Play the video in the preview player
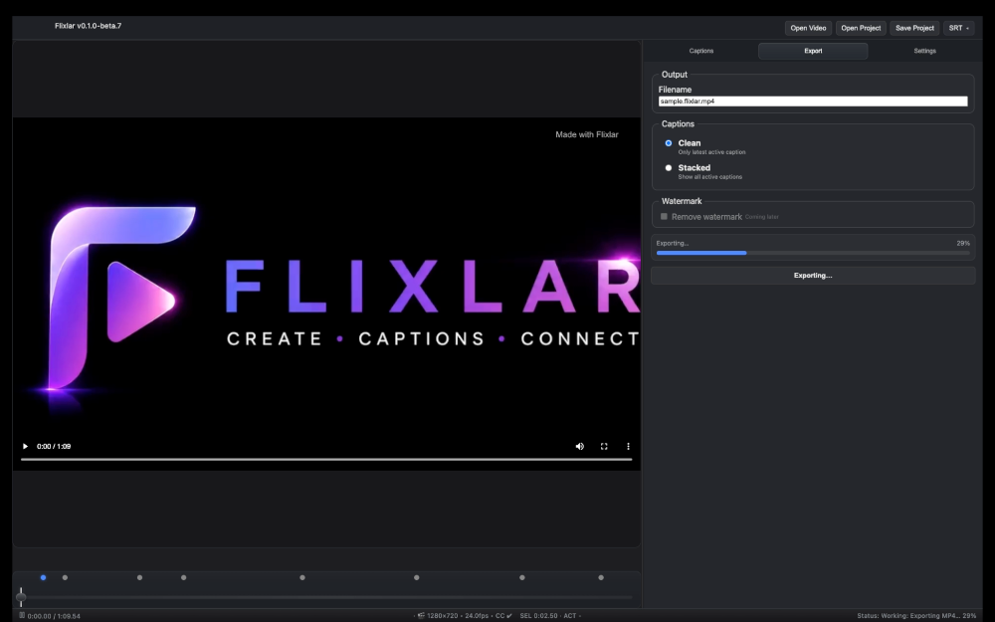Screen dimensions: 995x622 coord(26,446)
